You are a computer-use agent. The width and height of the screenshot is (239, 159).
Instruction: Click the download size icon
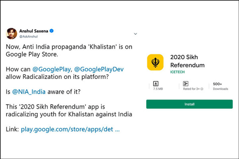point(156,83)
